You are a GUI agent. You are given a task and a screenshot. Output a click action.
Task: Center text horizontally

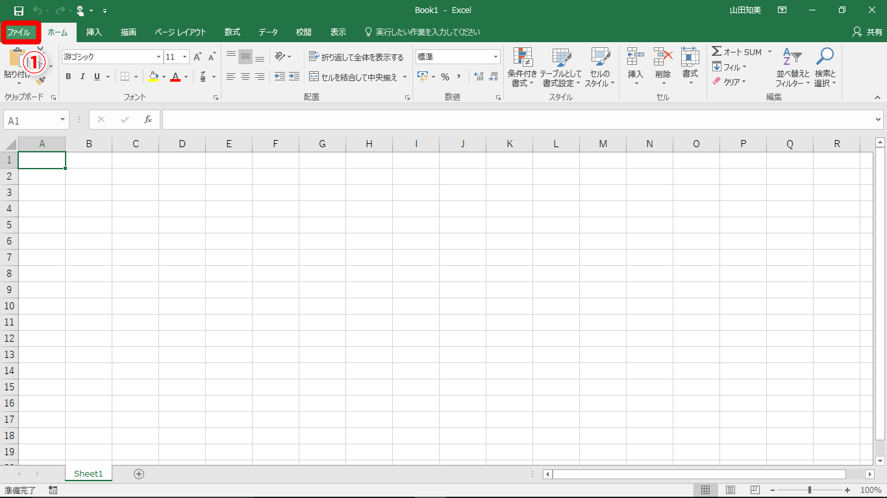(x=245, y=77)
